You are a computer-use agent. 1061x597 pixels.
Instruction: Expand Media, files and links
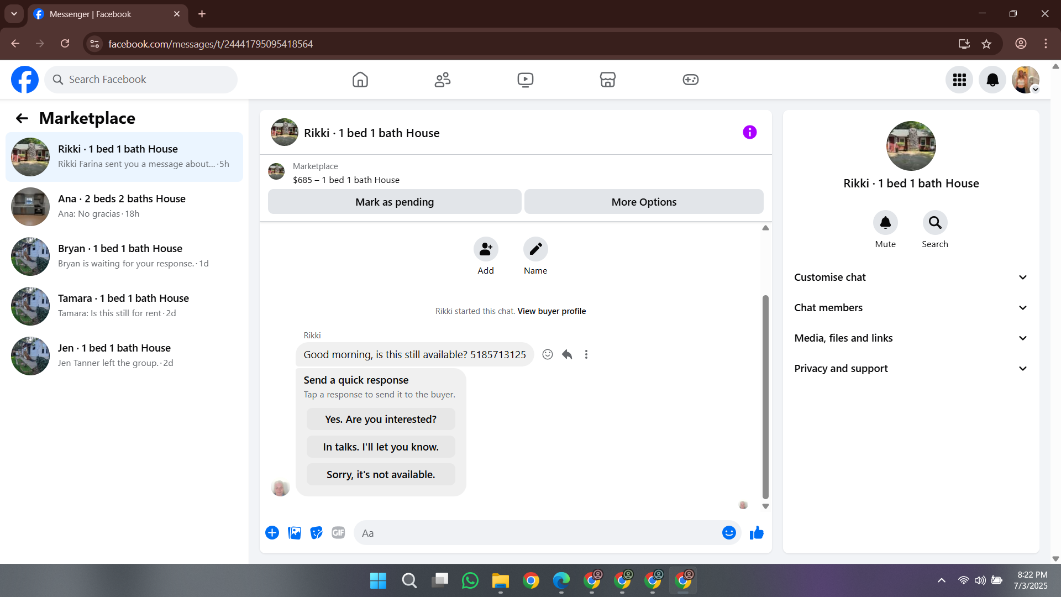(911, 338)
